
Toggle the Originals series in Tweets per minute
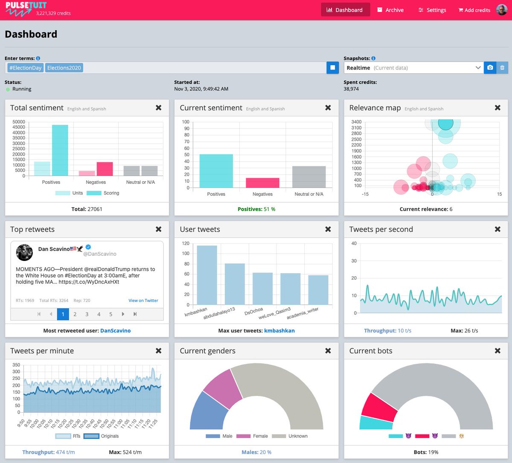point(101,436)
